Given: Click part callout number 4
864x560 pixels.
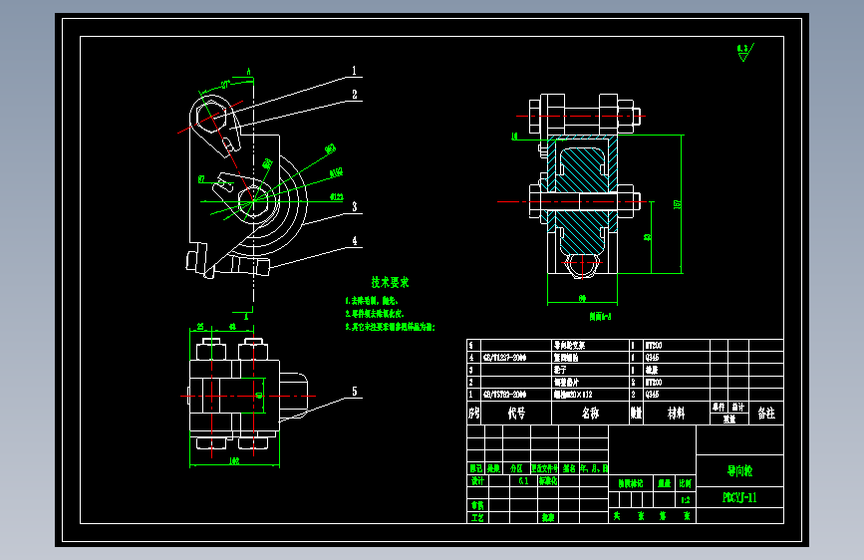Looking at the screenshot, I should coord(355,241).
